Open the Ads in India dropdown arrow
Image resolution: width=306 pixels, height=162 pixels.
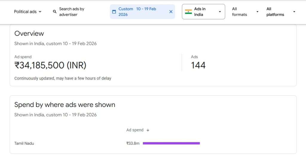pos(220,12)
